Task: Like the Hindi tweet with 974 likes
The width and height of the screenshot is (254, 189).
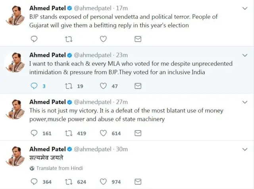Action: (103, 182)
